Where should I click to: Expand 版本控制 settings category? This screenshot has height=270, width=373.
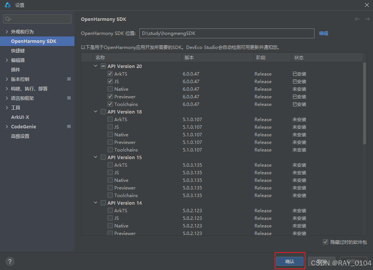pyautogui.click(x=7, y=79)
